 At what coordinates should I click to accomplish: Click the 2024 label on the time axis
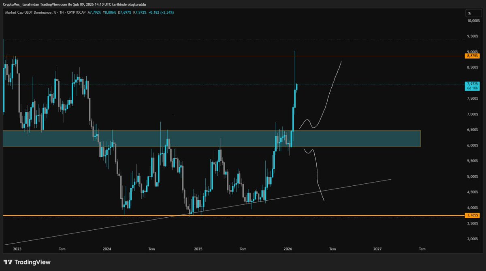point(107,249)
